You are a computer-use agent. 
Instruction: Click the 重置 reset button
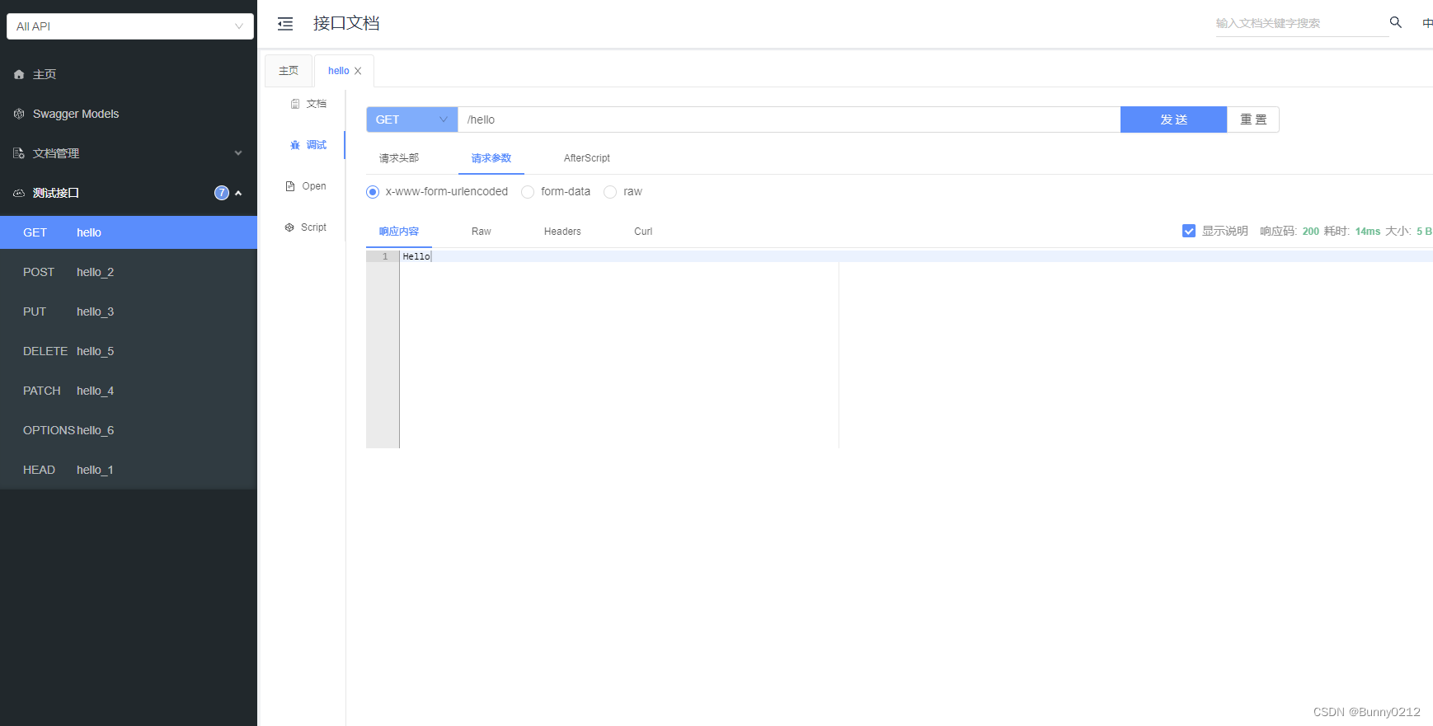tap(1253, 119)
